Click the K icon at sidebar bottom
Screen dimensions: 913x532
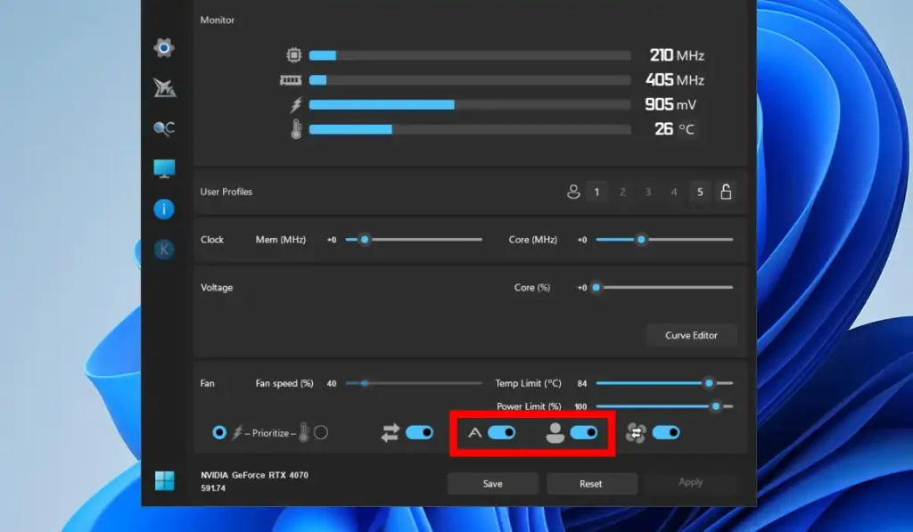[163, 249]
